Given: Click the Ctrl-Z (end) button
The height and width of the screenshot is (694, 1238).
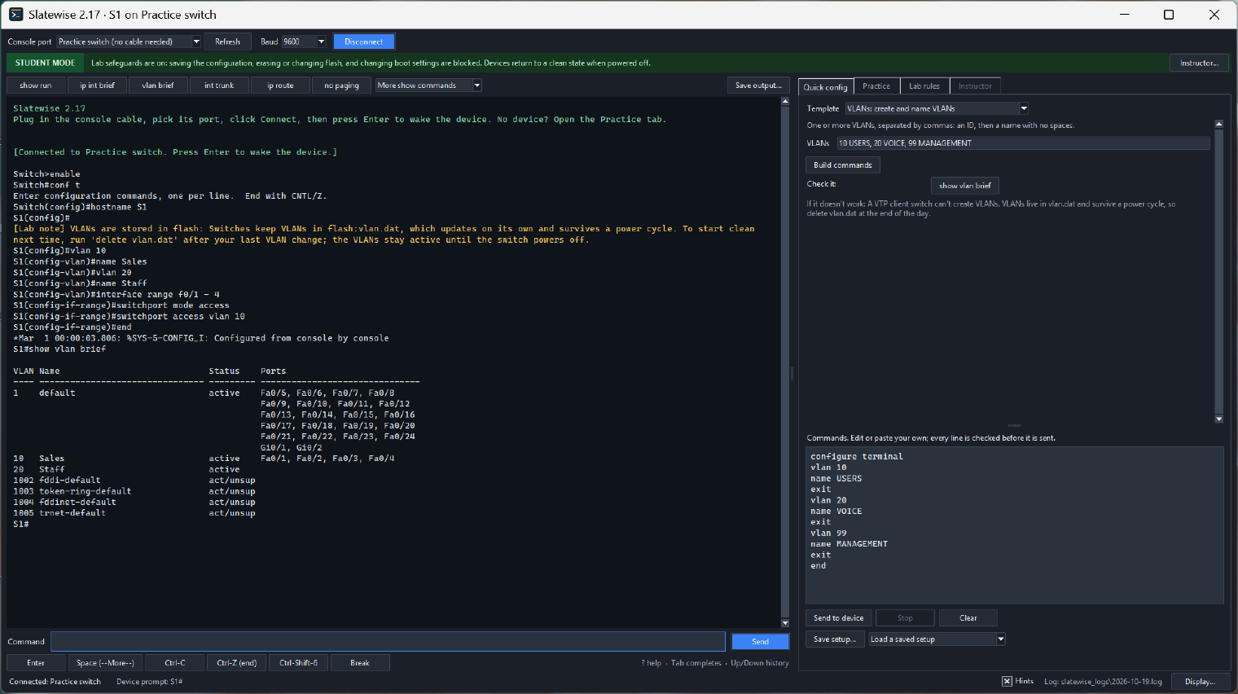Looking at the screenshot, I should tap(237, 663).
